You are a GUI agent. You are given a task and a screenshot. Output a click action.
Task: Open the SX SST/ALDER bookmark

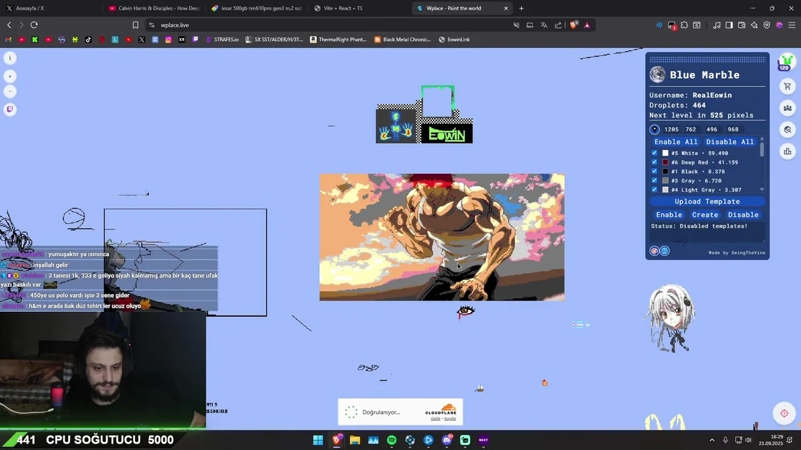274,39
